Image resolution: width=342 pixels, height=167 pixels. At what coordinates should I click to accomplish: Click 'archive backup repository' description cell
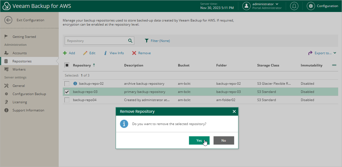coord(144,84)
